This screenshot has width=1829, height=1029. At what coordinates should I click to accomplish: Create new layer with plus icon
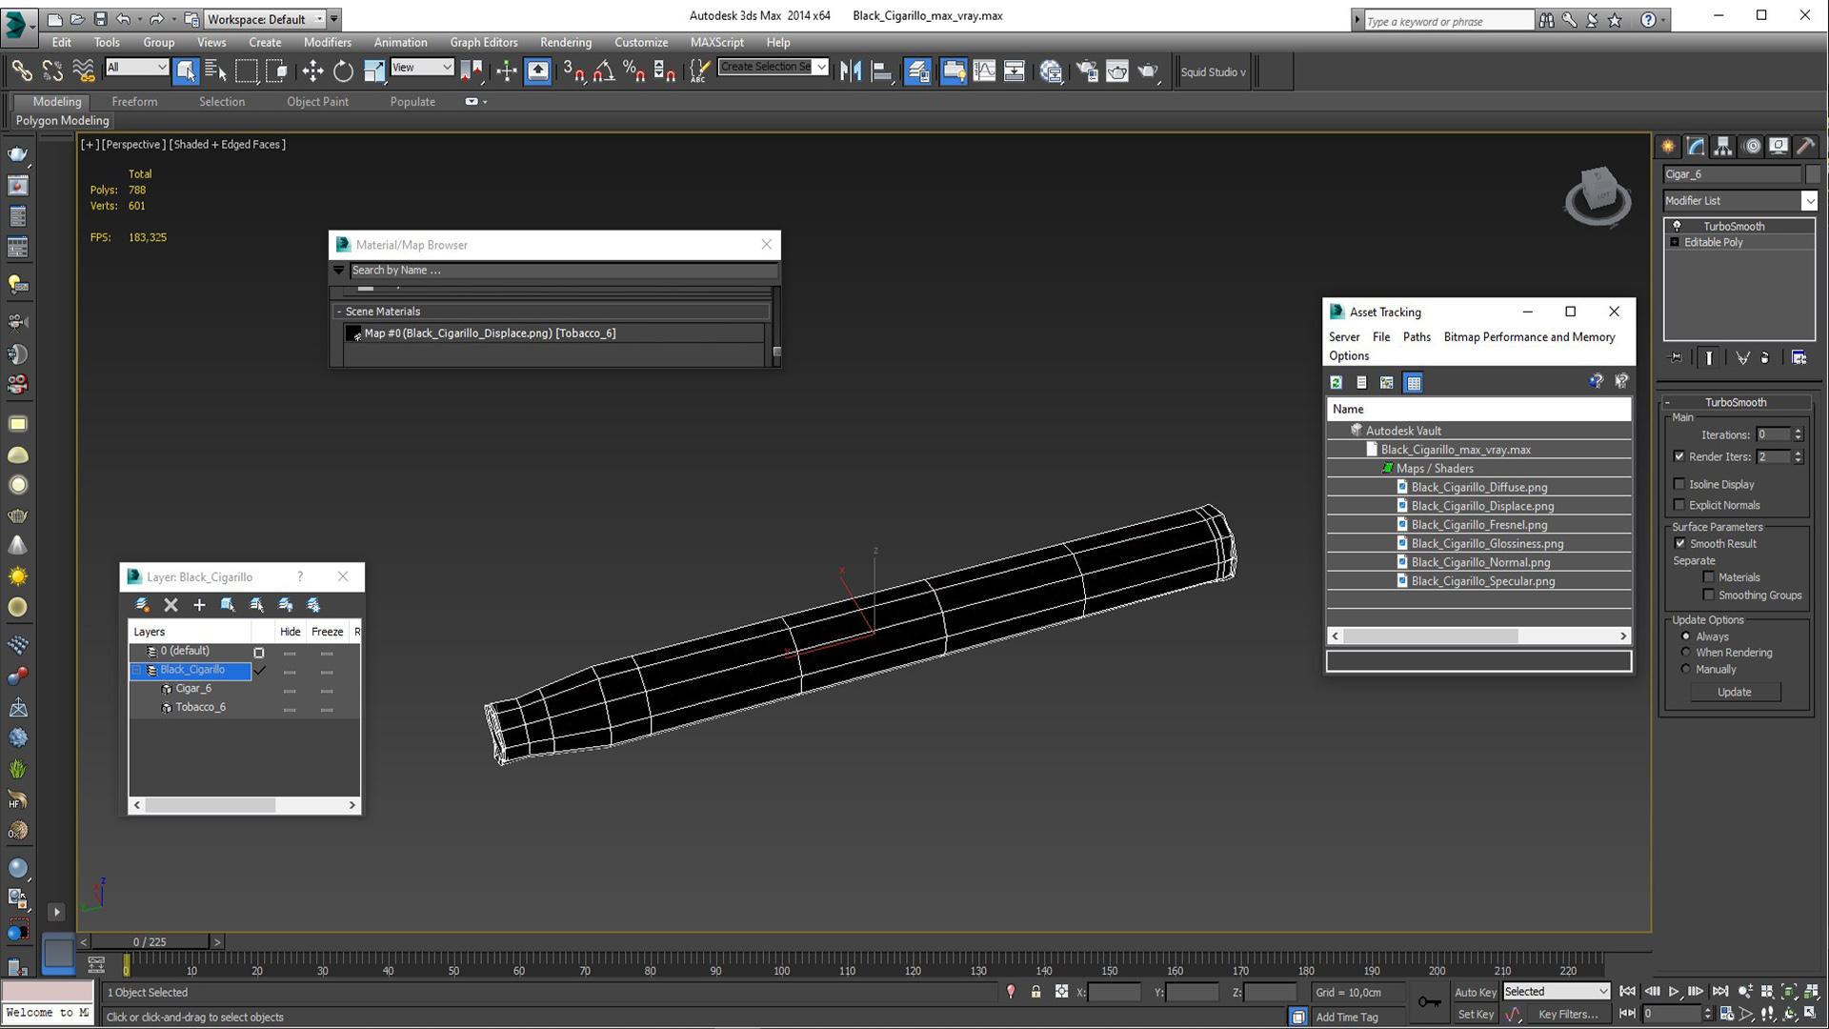tap(199, 605)
